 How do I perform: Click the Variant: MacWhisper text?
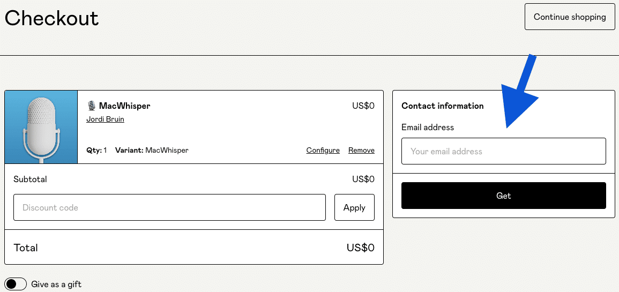[152, 150]
